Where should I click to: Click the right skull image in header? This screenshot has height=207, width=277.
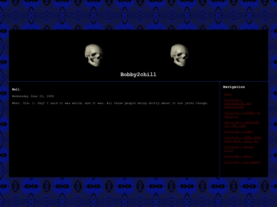(180, 55)
